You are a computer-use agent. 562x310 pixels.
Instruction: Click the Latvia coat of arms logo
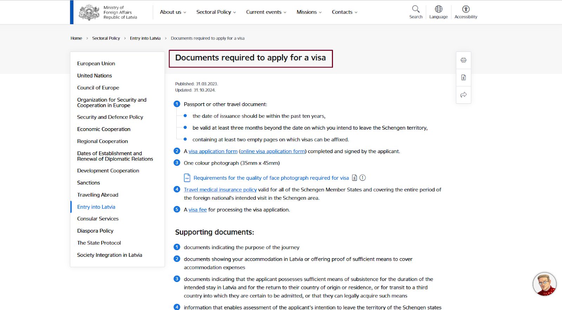click(89, 12)
